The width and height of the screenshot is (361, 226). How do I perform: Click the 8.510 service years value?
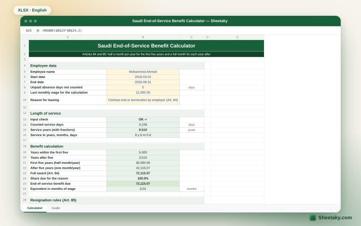click(143, 130)
